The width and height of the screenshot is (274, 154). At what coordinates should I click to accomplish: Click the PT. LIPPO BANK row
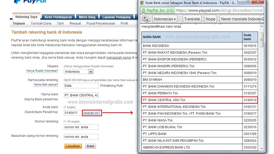[199, 134]
